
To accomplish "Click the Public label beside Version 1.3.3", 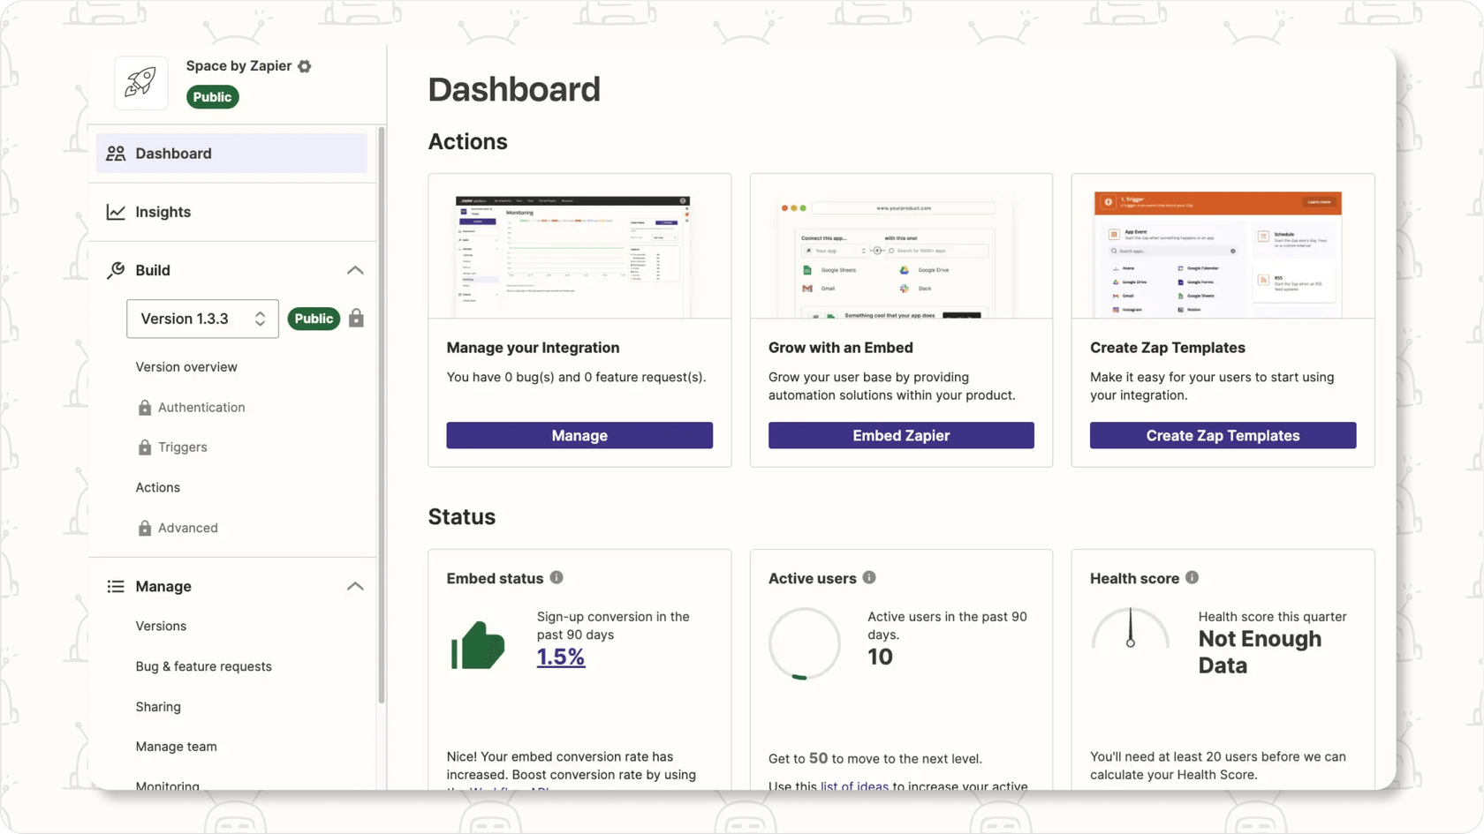I will pos(314,318).
